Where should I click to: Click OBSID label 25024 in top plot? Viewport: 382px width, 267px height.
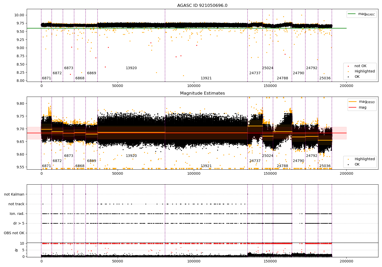(x=268, y=68)
